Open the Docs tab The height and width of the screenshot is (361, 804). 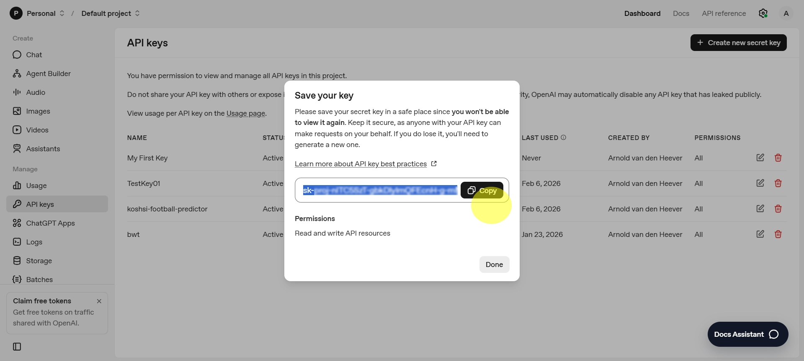(x=681, y=13)
